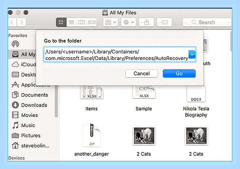The height and width of the screenshot is (169, 240).
Task: Switch to column view
Action: tap(82, 22)
